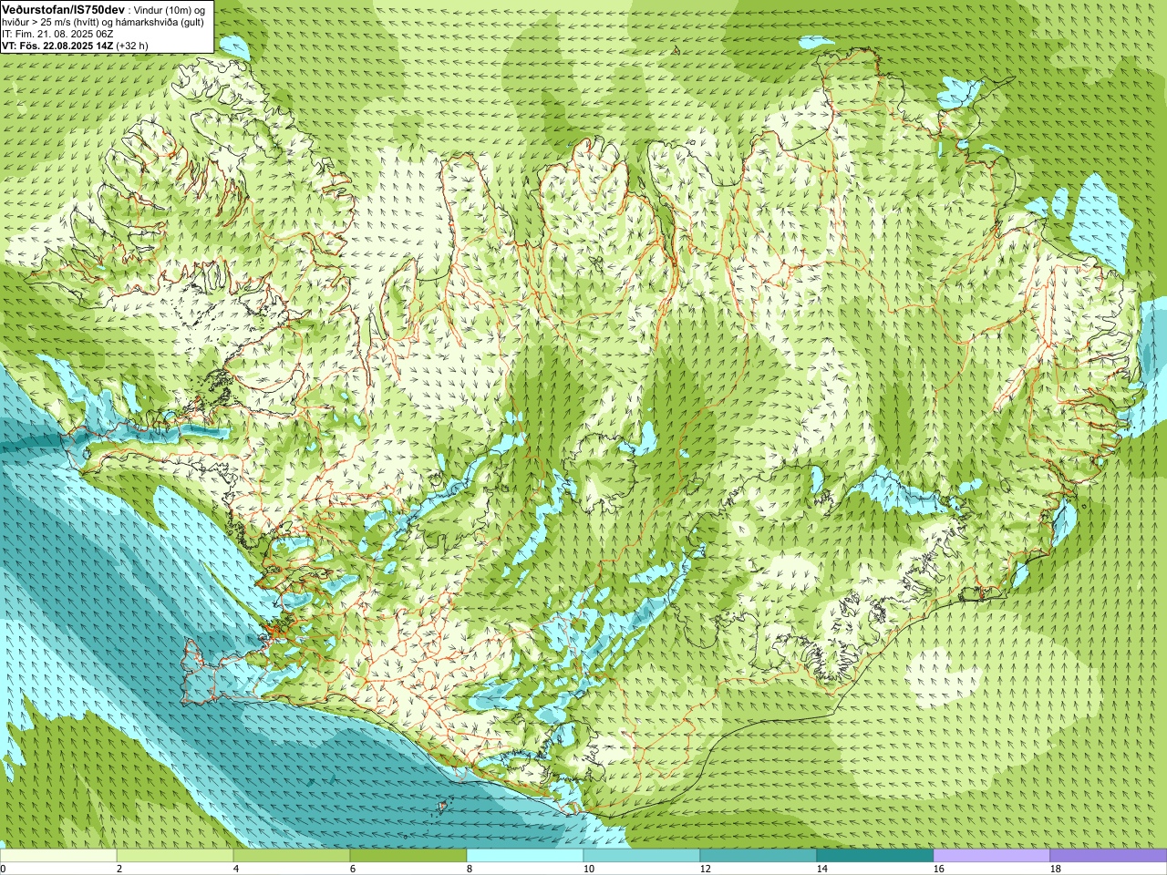Image resolution: width=1167 pixels, height=875 pixels.
Task: Click the legend scale label '6'
Action: click(x=353, y=869)
